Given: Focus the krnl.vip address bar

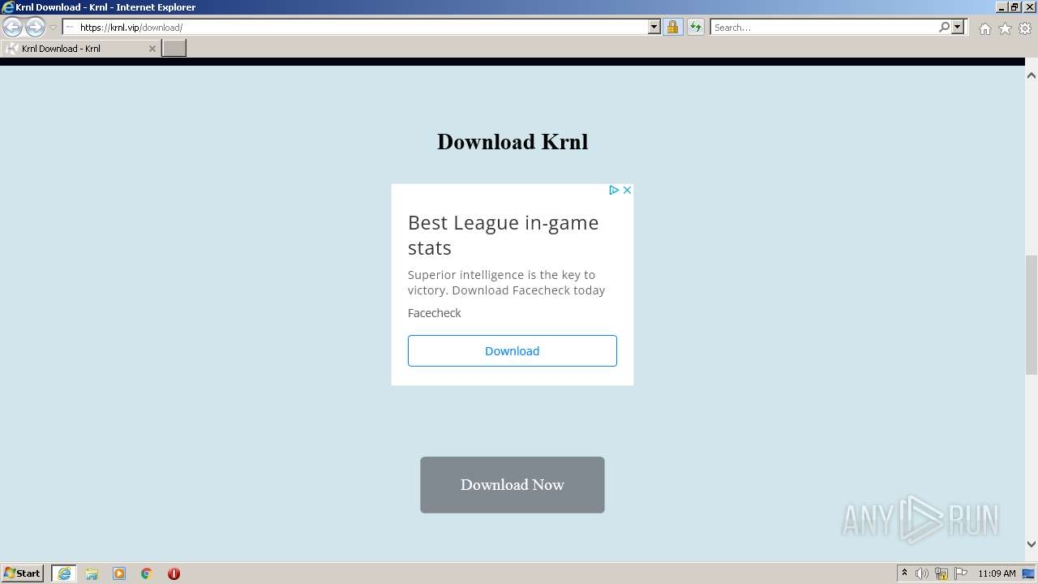Looking at the screenshot, I should [x=355, y=28].
